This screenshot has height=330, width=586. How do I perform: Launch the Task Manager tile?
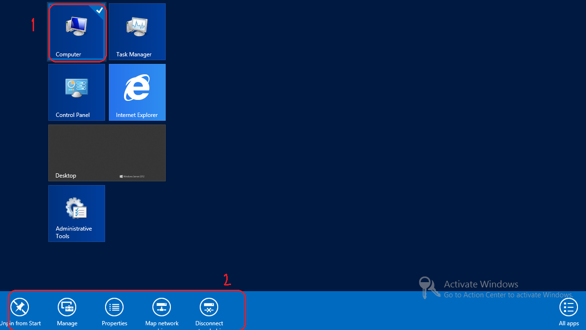pos(137,32)
